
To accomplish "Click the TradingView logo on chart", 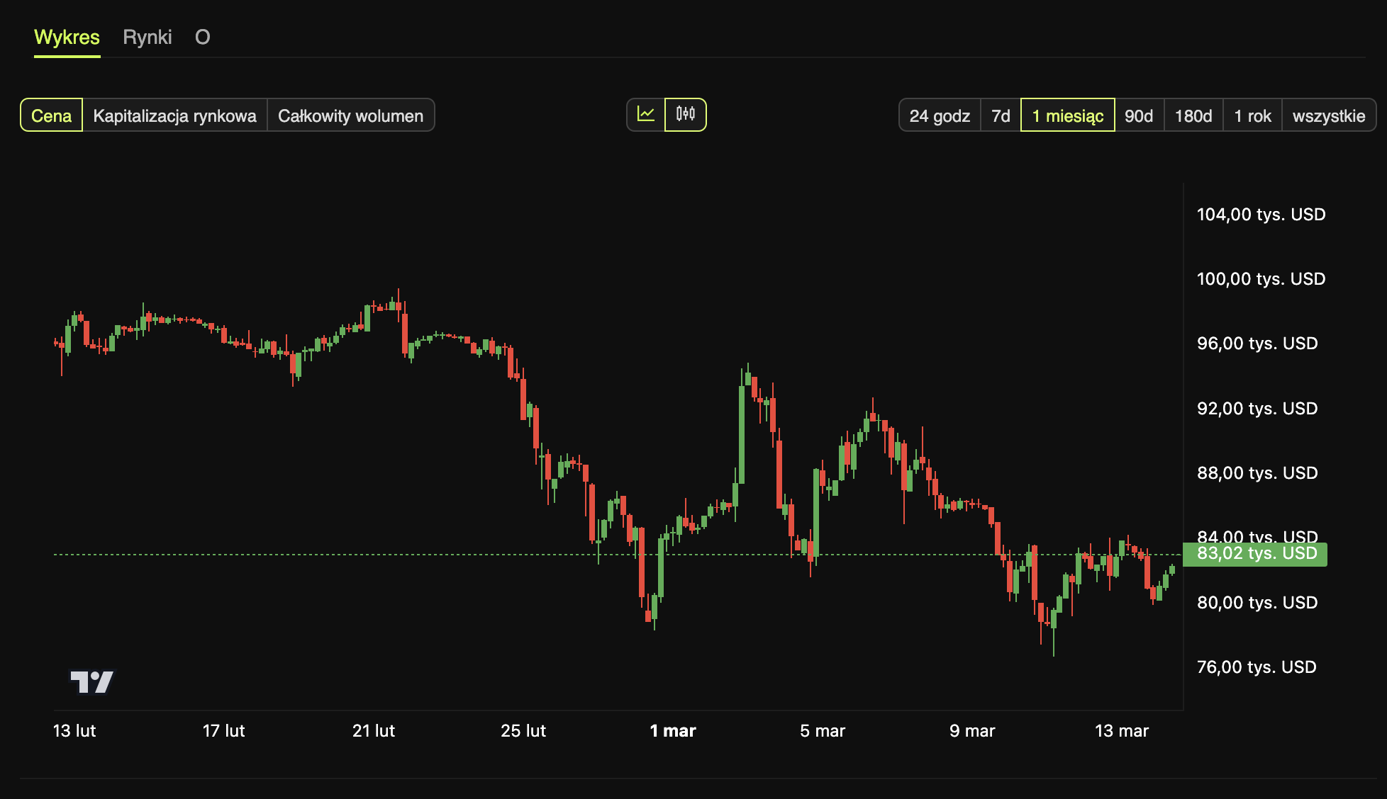I will point(92,681).
